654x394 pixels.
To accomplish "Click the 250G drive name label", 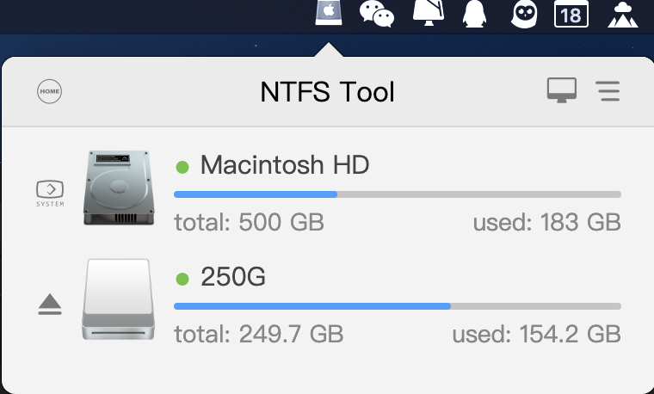I will click(232, 277).
